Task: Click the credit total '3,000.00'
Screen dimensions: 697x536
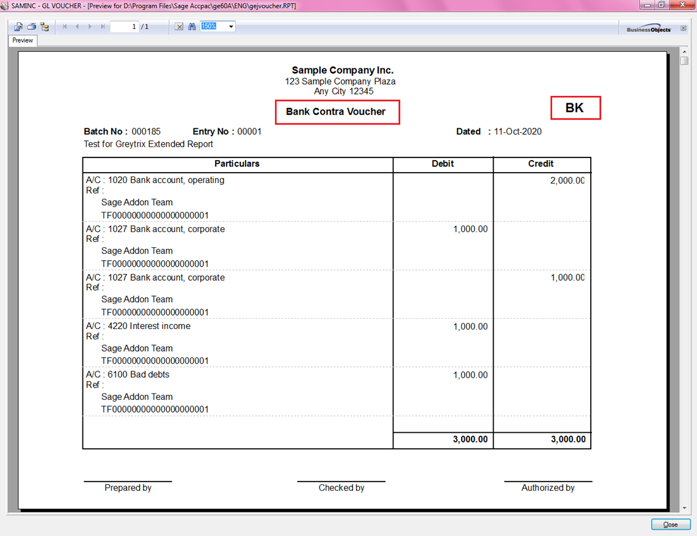Action: point(569,439)
